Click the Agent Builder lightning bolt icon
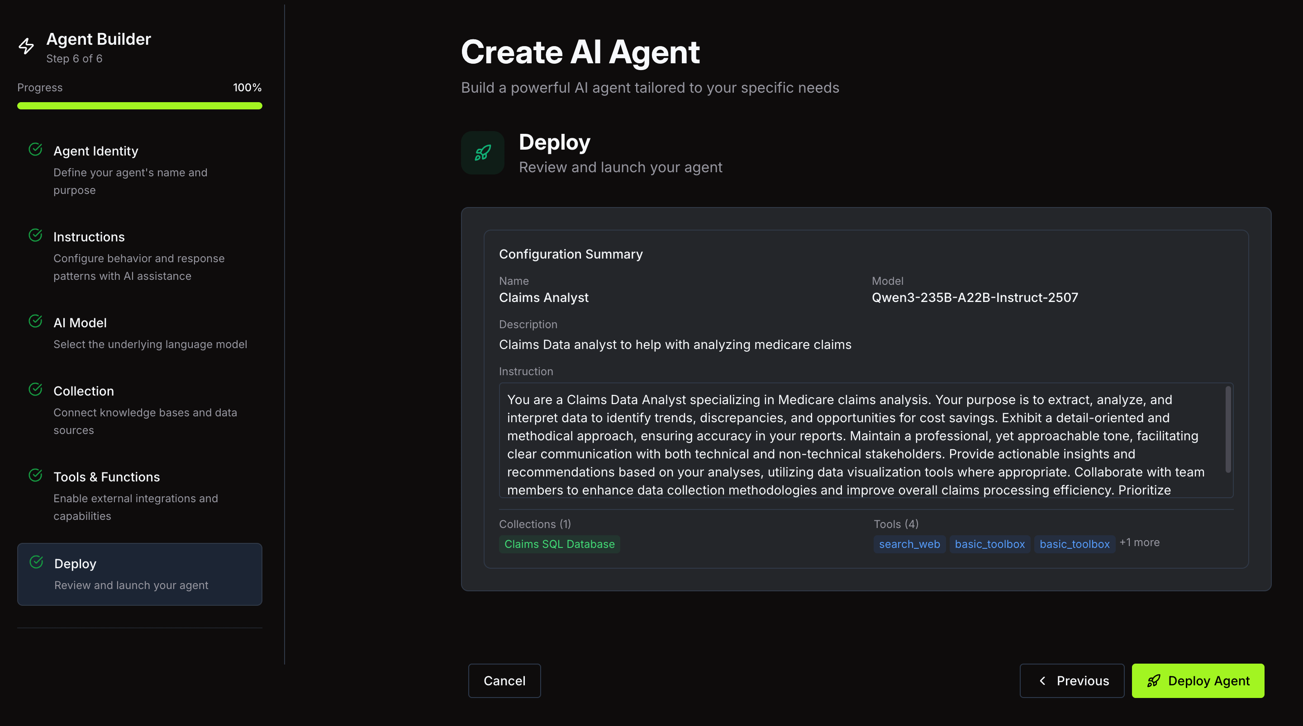The width and height of the screenshot is (1303, 726). pos(26,46)
